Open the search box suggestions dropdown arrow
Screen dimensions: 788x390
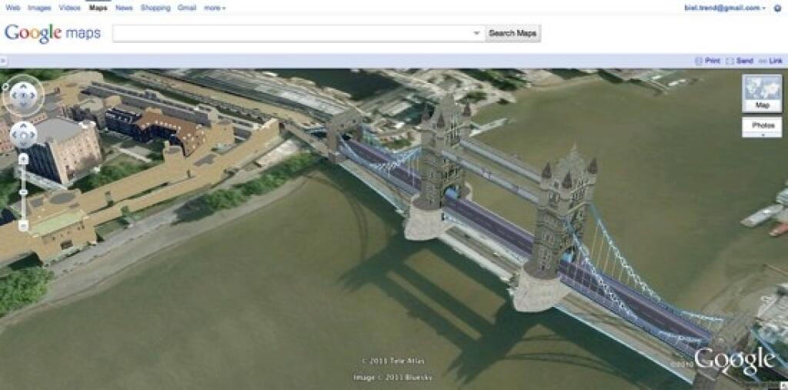click(477, 34)
